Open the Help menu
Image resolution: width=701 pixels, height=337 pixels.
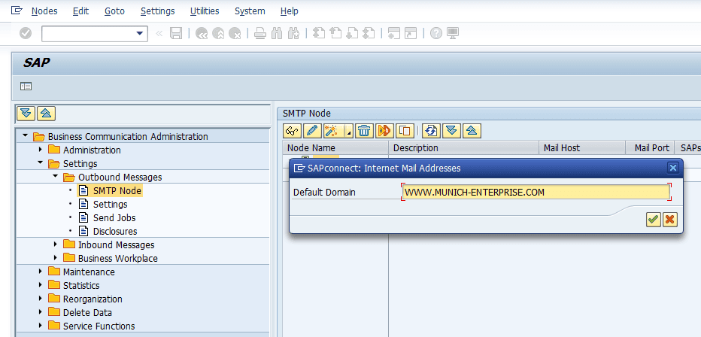[290, 11]
